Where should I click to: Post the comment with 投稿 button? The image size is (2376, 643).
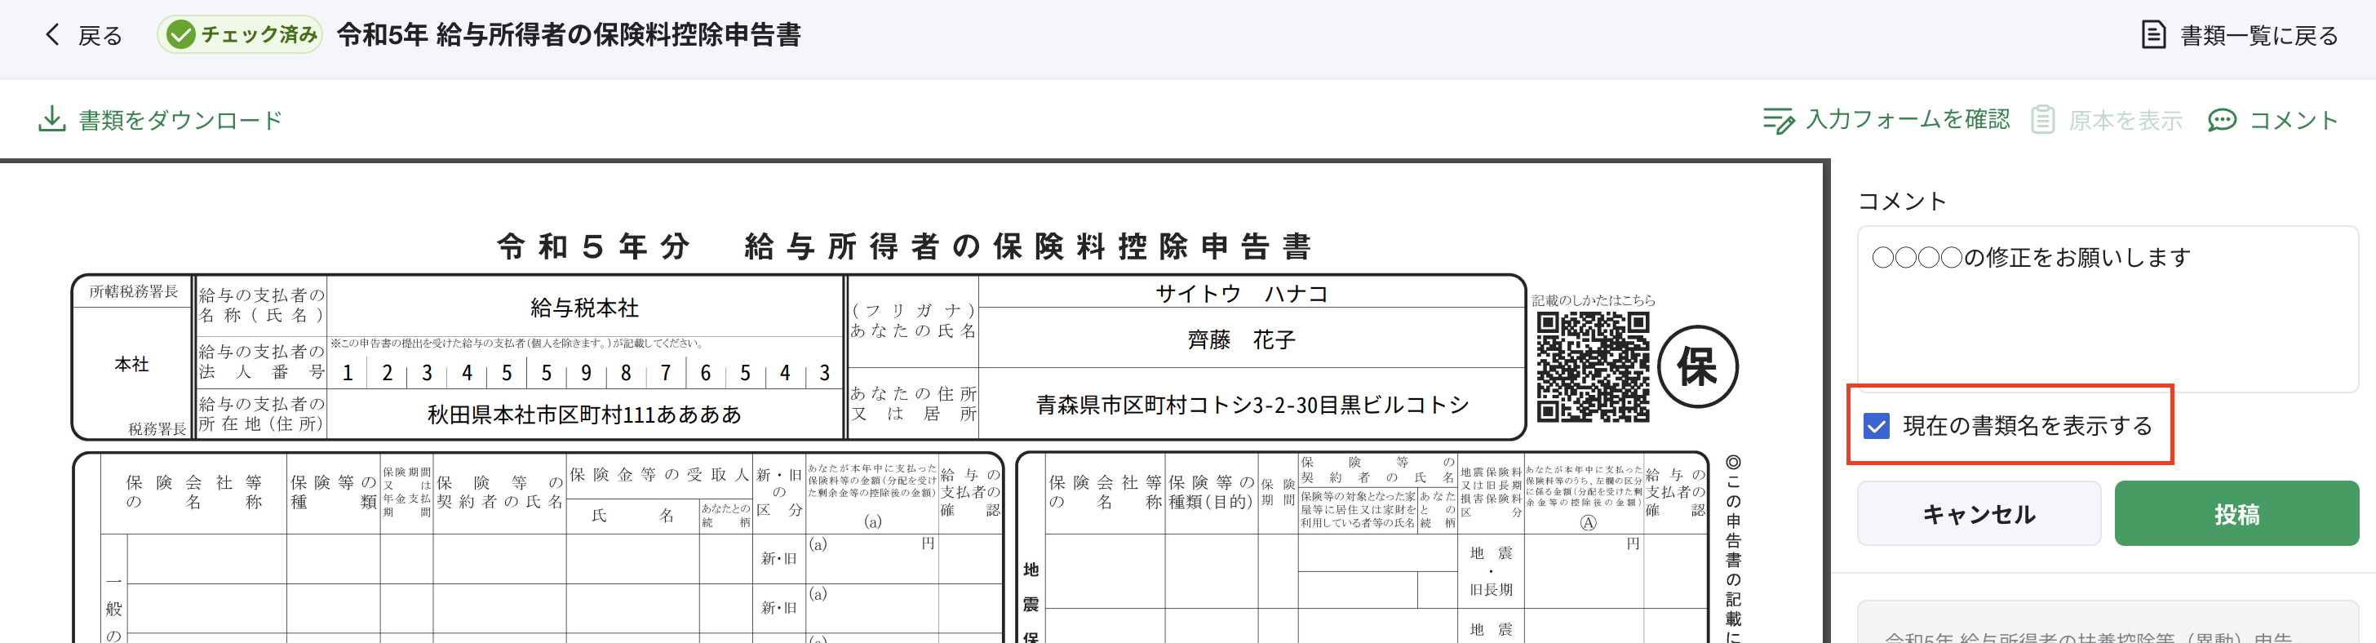(x=2236, y=514)
